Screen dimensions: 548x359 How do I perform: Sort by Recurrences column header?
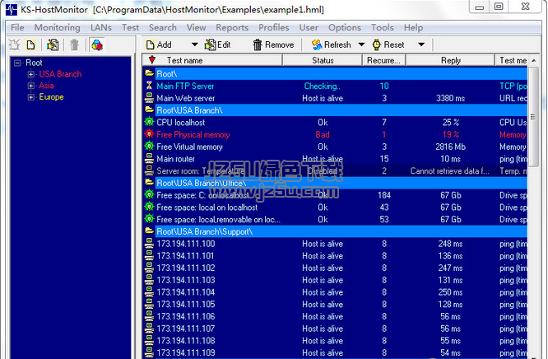pyautogui.click(x=383, y=61)
